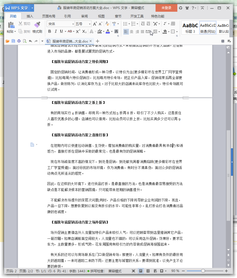The width and height of the screenshot is (237, 278).
Task: Click the clear formatting eraser icon
Action: pyautogui.click(x=107, y=24)
